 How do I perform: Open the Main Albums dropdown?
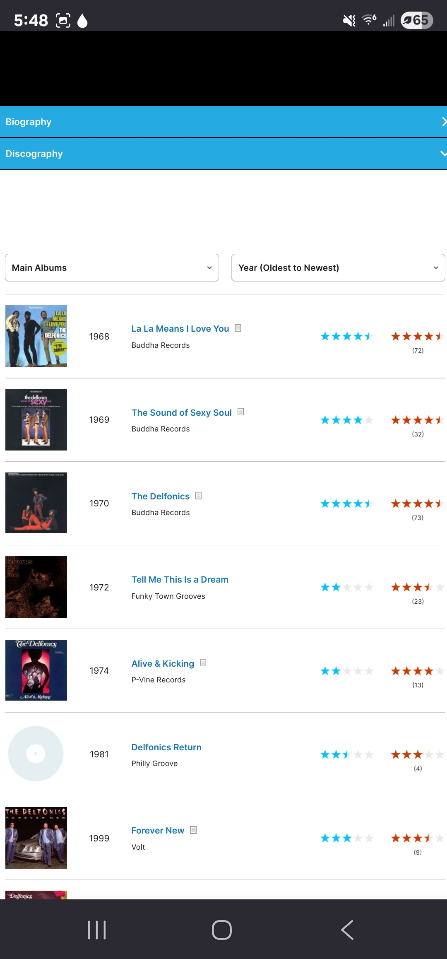pos(112,268)
